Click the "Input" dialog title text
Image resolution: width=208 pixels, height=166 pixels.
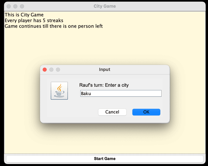[x=105, y=69]
